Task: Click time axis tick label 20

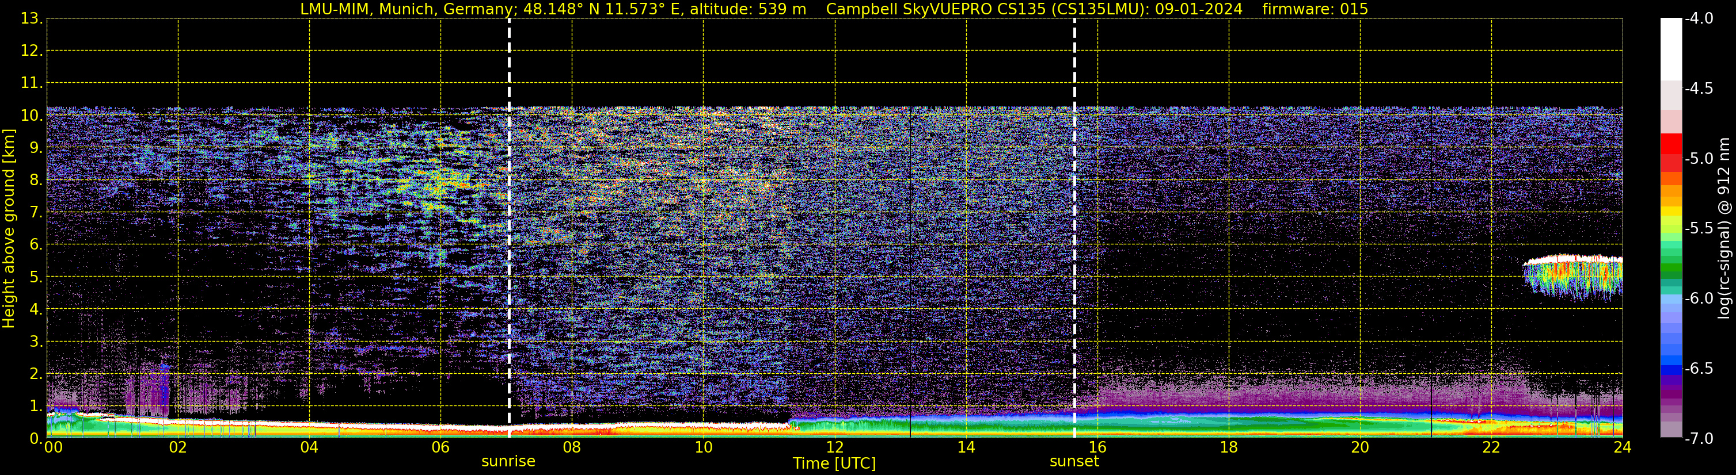Action: [1360, 447]
